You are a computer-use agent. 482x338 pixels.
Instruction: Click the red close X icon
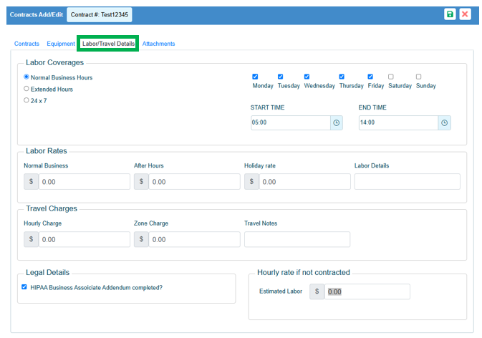(465, 14)
